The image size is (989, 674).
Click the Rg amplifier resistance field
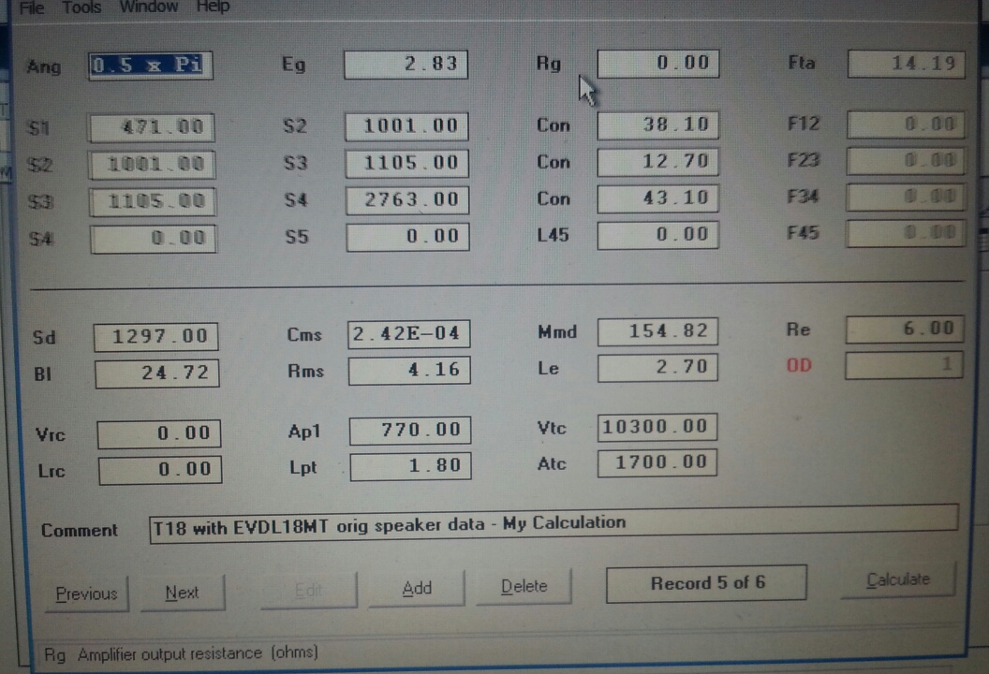tap(657, 64)
